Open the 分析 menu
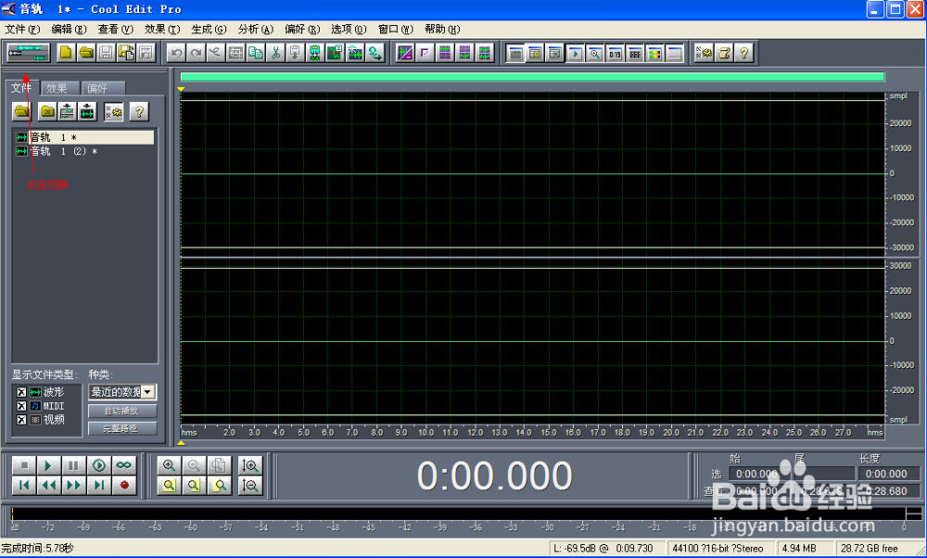The width and height of the screenshot is (927, 558). [256, 29]
